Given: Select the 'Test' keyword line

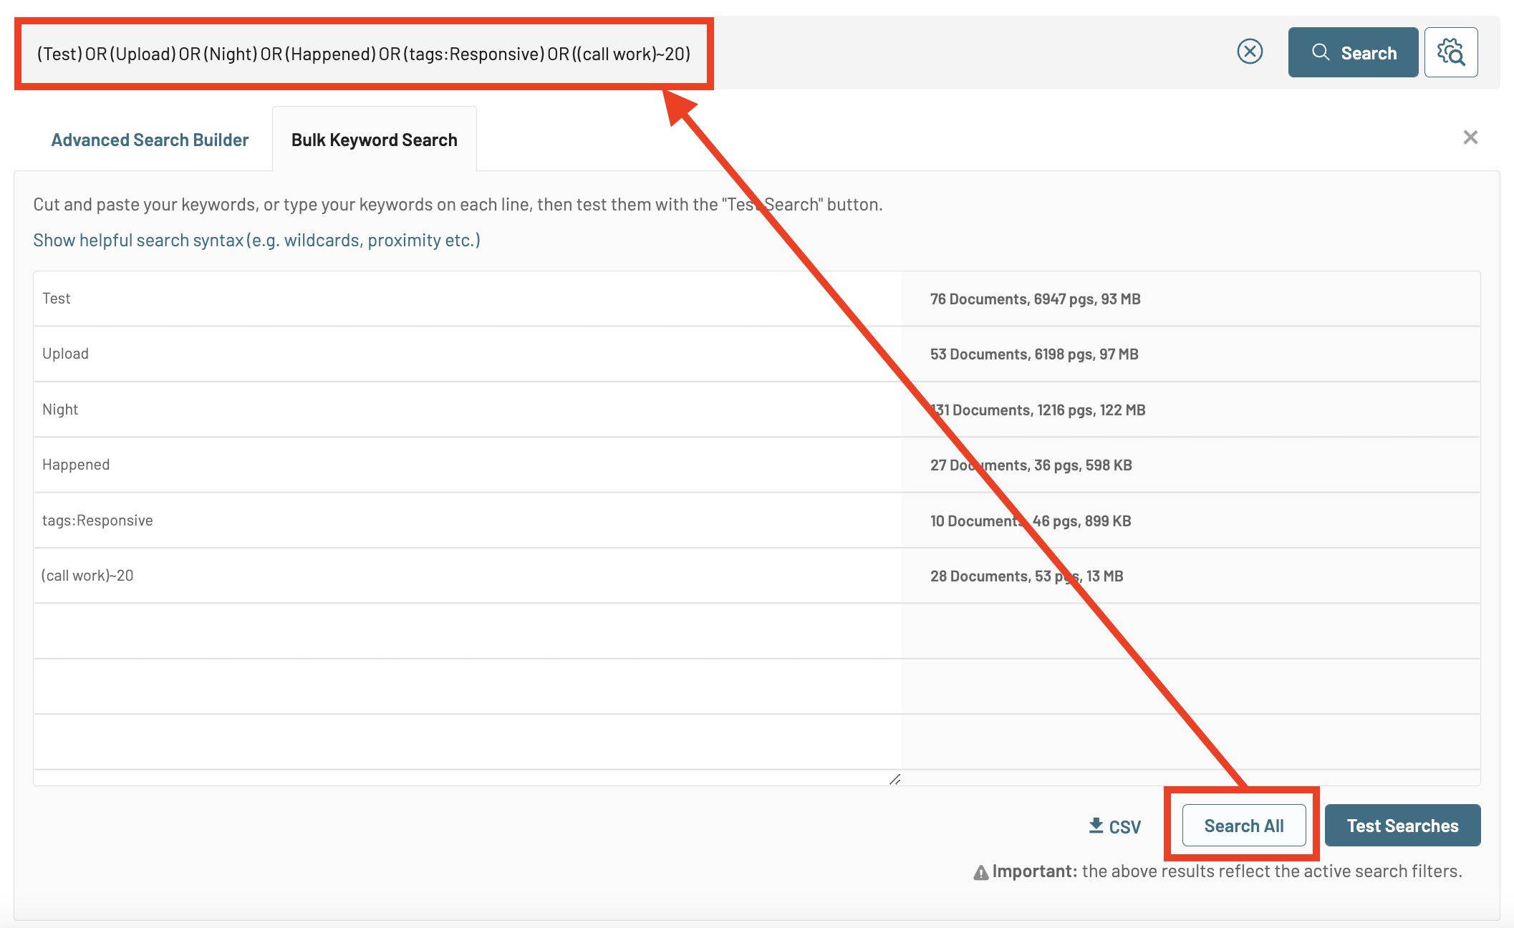Looking at the screenshot, I should click(x=467, y=299).
